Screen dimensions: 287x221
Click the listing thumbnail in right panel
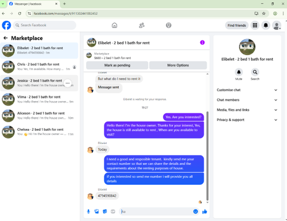point(247,47)
